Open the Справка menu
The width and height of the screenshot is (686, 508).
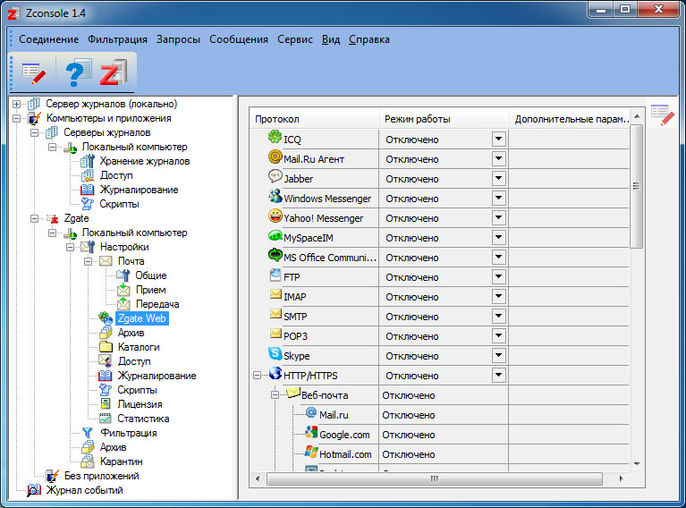pyautogui.click(x=369, y=39)
